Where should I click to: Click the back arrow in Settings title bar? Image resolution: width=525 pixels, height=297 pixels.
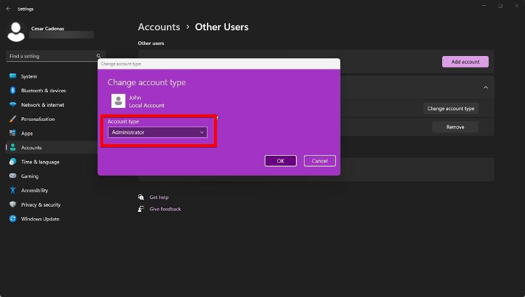point(8,9)
